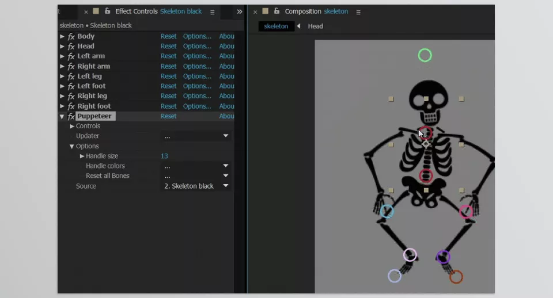
Task: Select the pink right hand controller handle
Action: 466,212
